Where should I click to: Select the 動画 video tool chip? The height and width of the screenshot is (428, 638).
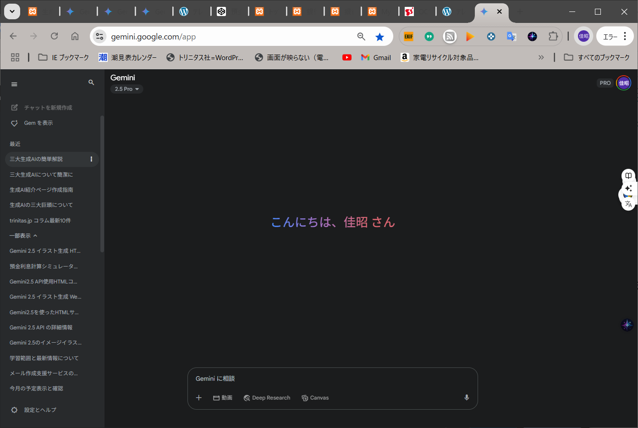(x=223, y=398)
